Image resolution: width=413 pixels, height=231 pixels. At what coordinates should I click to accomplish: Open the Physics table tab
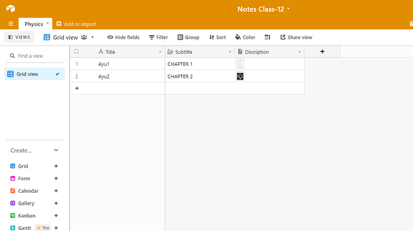34,24
